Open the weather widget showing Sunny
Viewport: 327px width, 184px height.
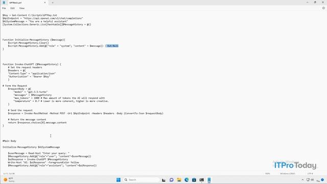coord(9,179)
